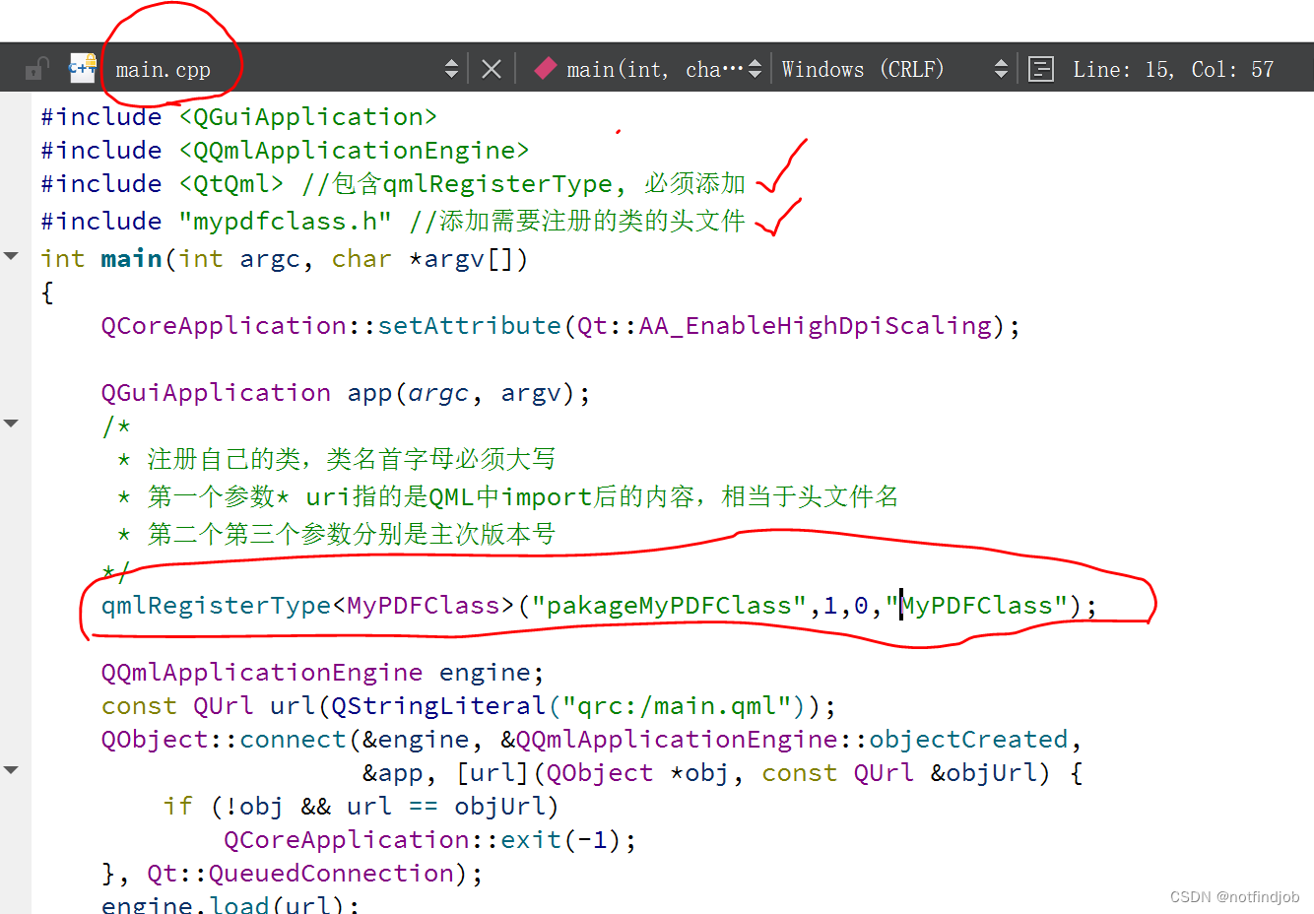Open the main.cpp file selector dropdown
The height and width of the screenshot is (914, 1314).
(451, 69)
